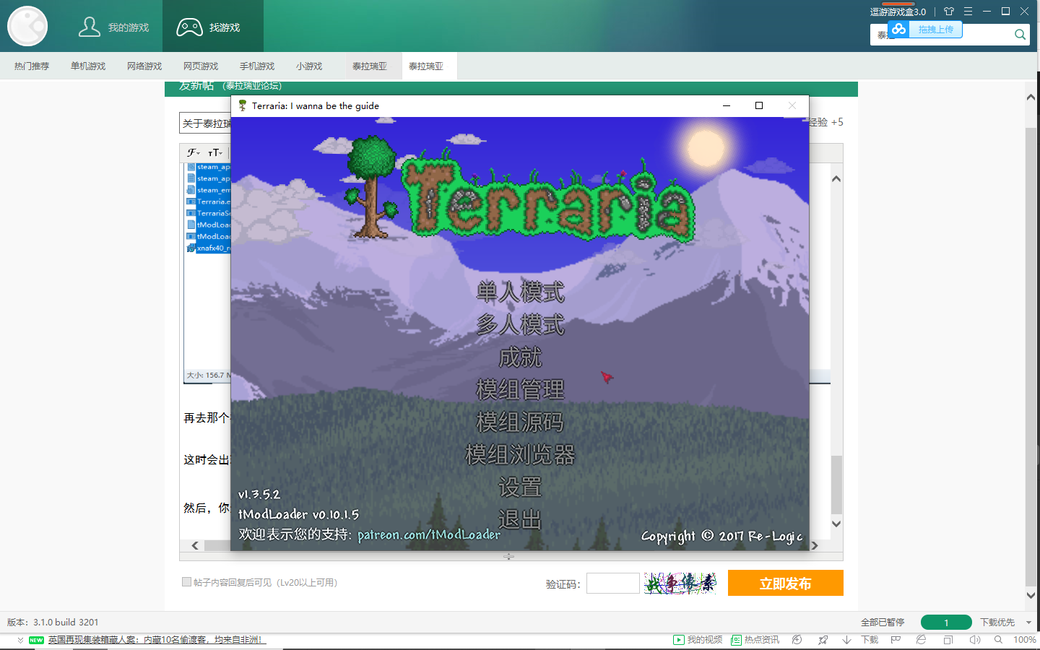Viewport: 1040px width, 650px height.
Task: Select xnafx40 file in embedded file list
Action: point(209,248)
